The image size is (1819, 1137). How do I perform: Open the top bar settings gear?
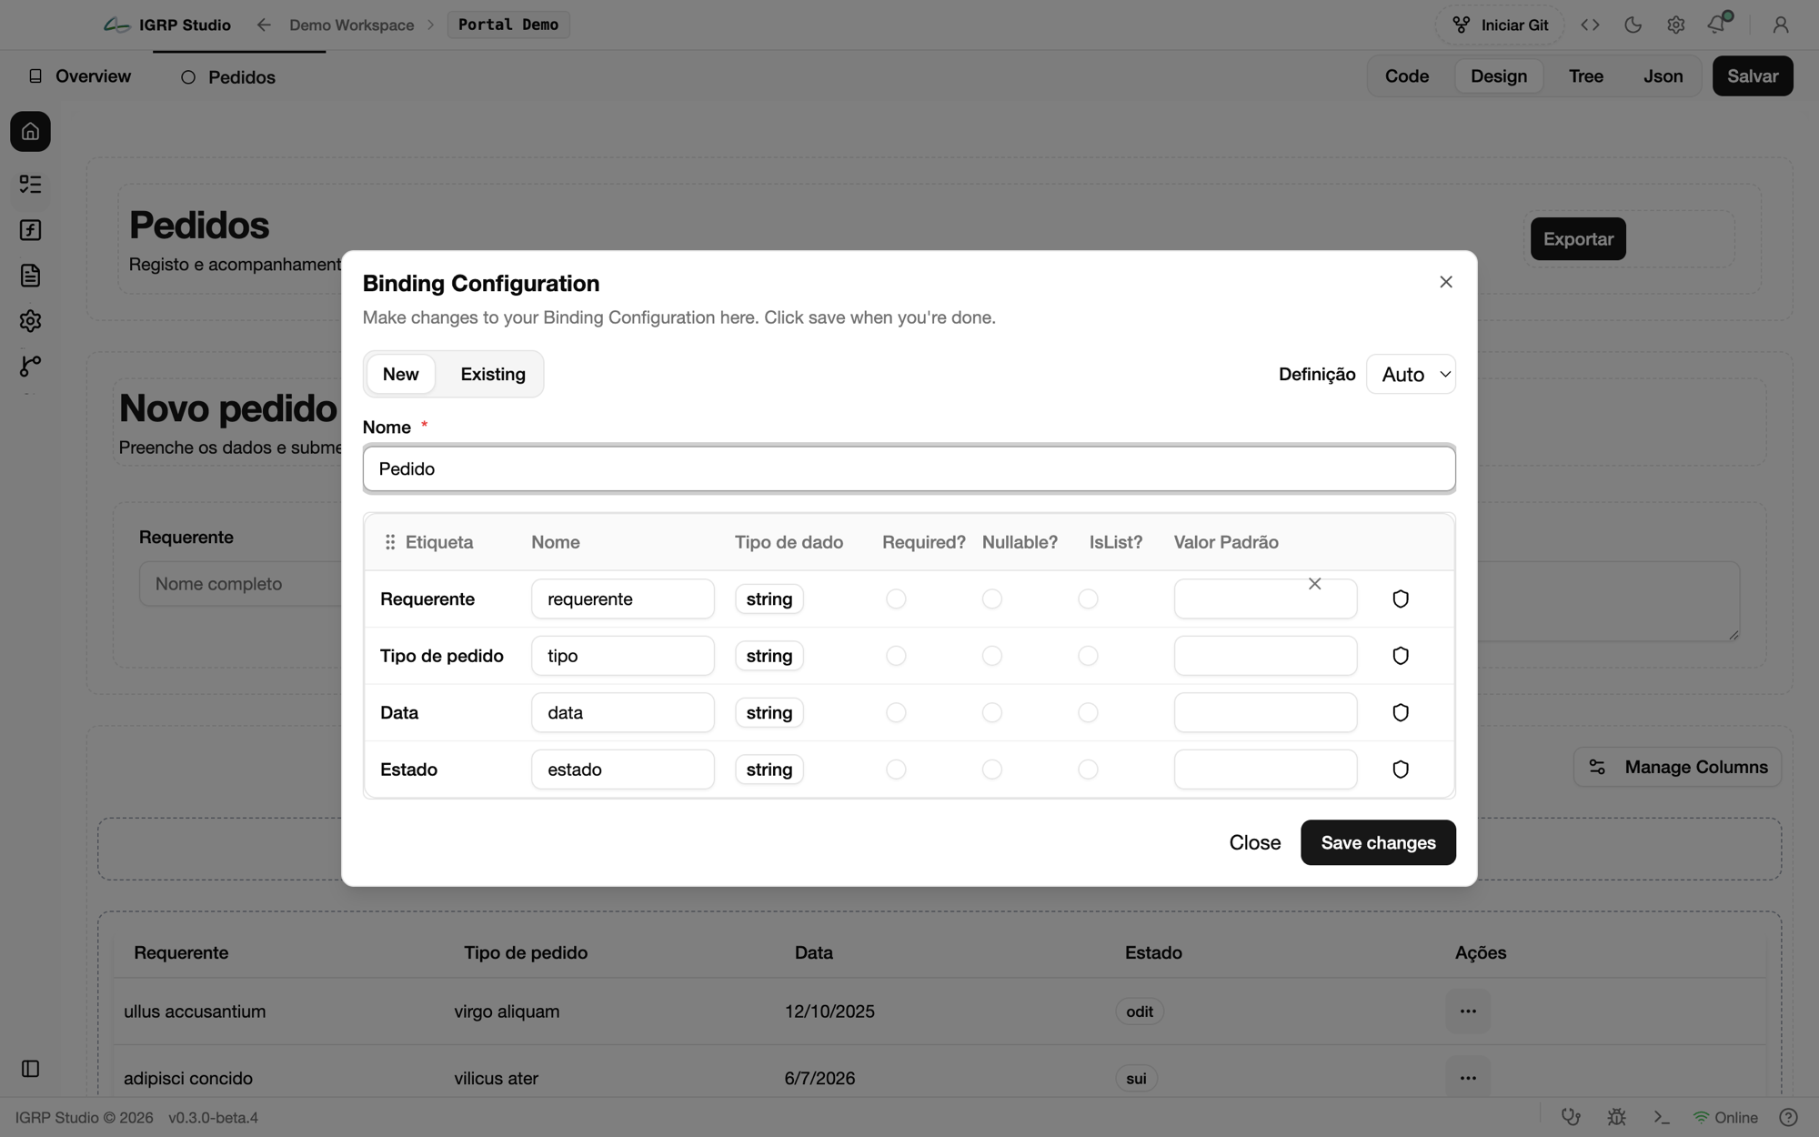1675,25
